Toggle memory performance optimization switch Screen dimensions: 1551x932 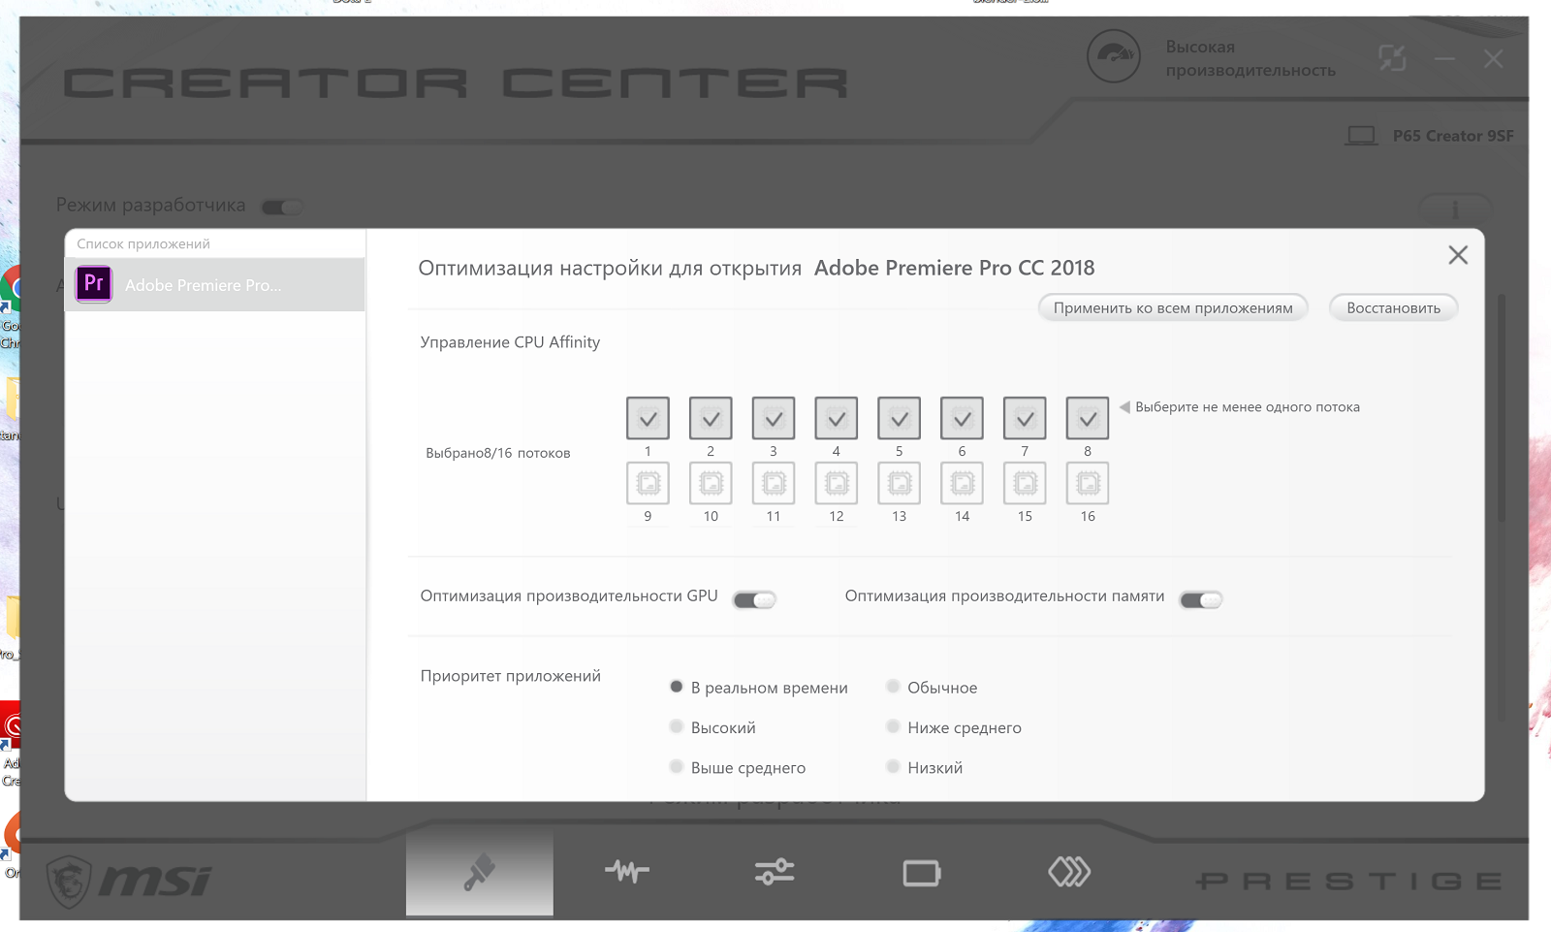[x=1201, y=600]
